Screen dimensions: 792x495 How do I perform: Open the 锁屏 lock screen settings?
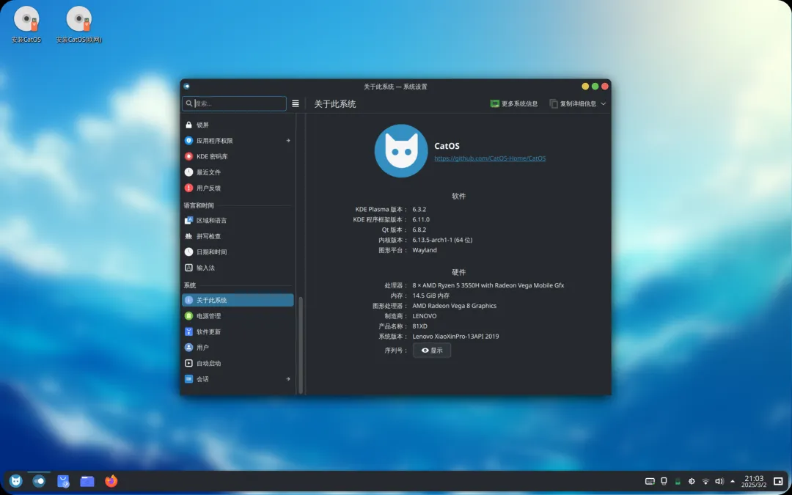pyautogui.click(x=238, y=125)
